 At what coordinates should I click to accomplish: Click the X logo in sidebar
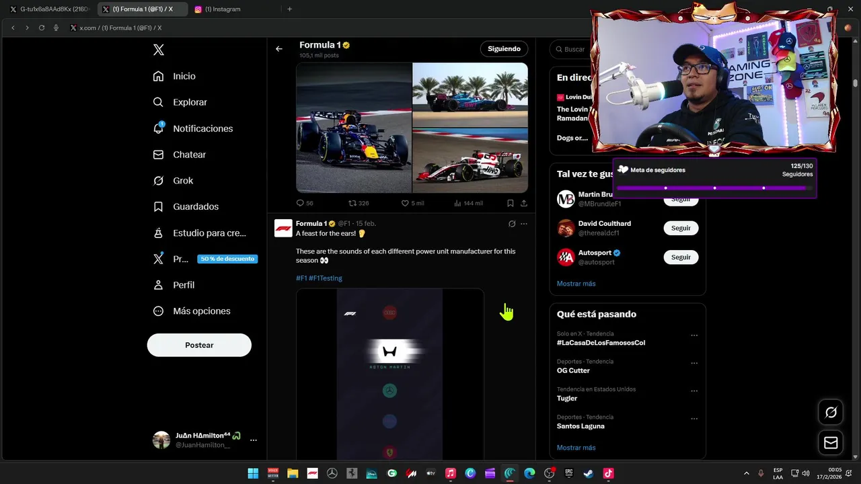[x=158, y=50]
